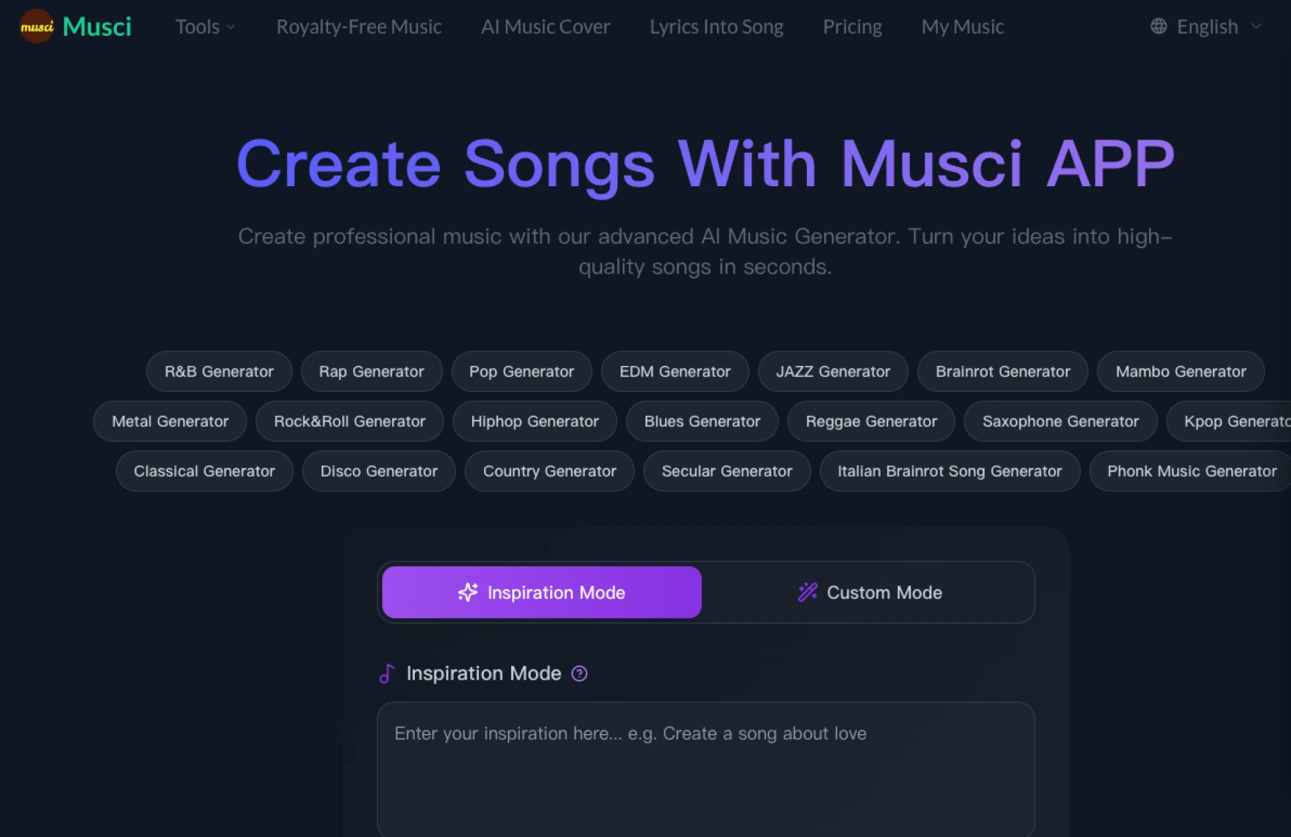Click the chevron next to English

1256,27
